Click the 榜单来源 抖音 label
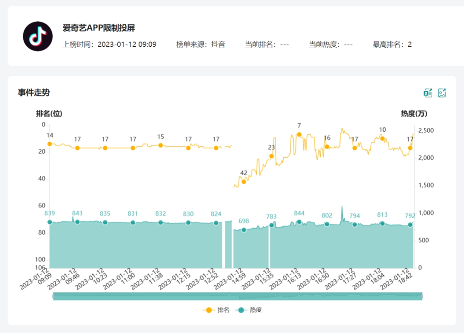 click(201, 44)
